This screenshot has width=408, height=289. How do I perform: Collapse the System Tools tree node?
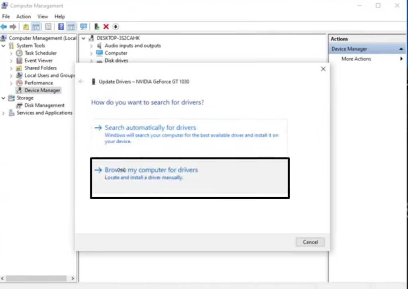3,46
